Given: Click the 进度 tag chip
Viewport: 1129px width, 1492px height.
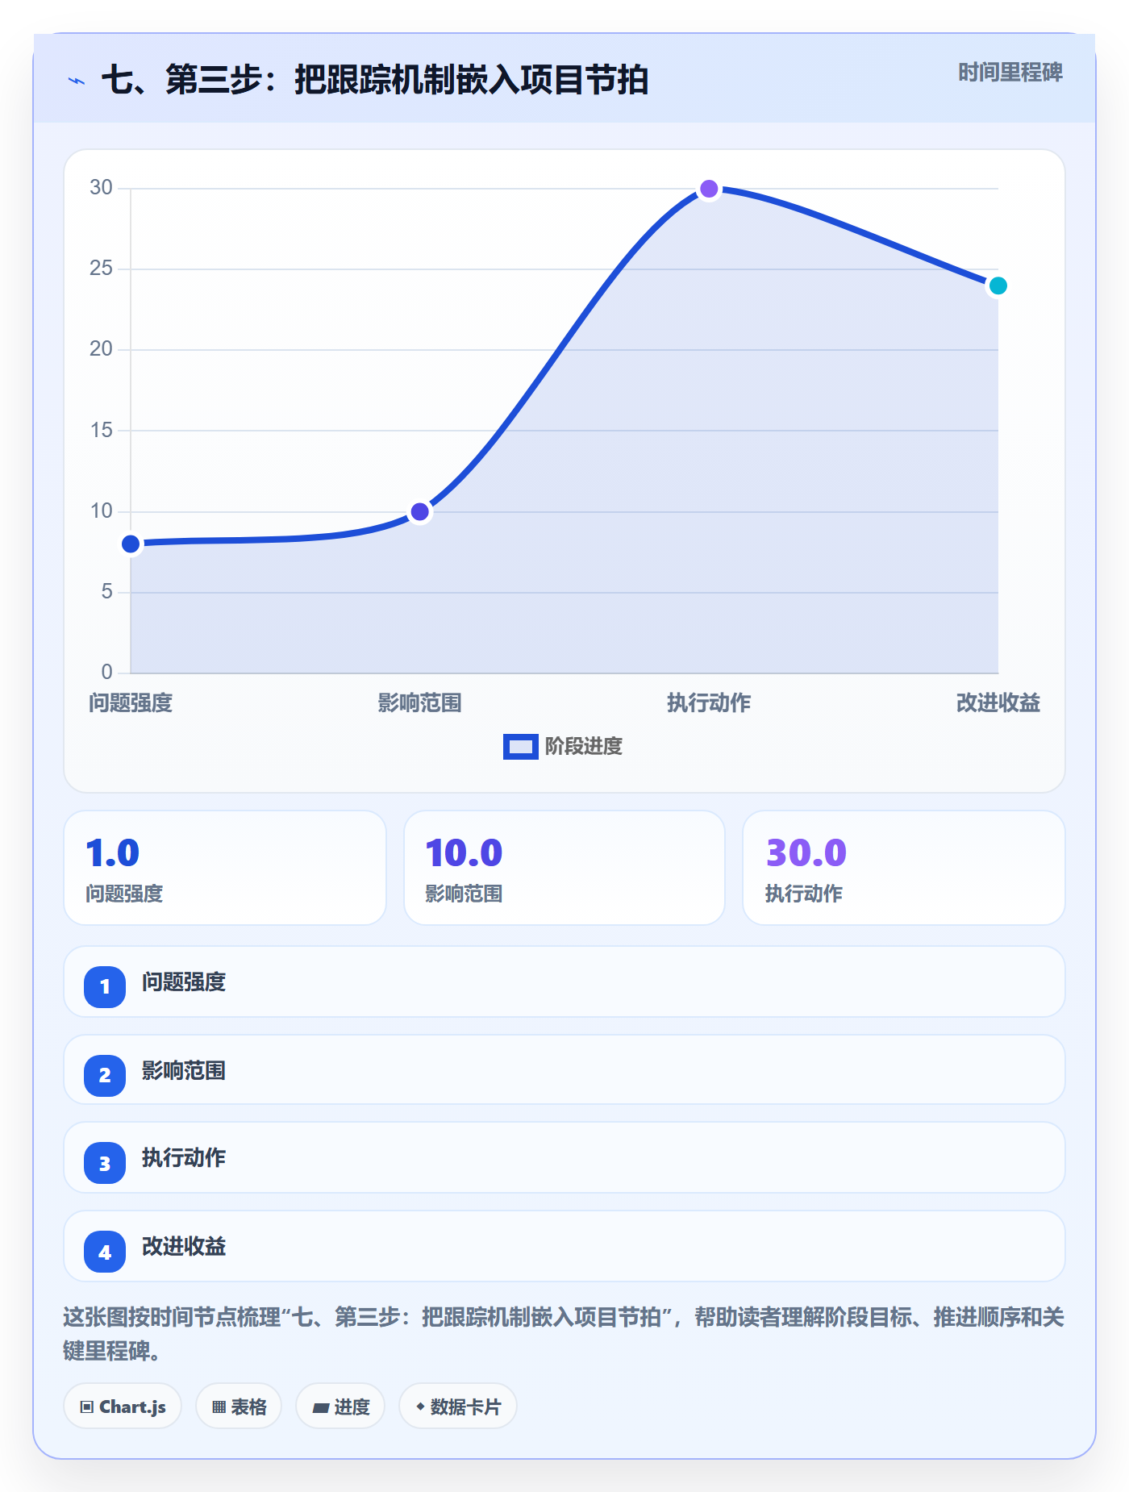Looking at the screenshot, I should (340, 1407).
